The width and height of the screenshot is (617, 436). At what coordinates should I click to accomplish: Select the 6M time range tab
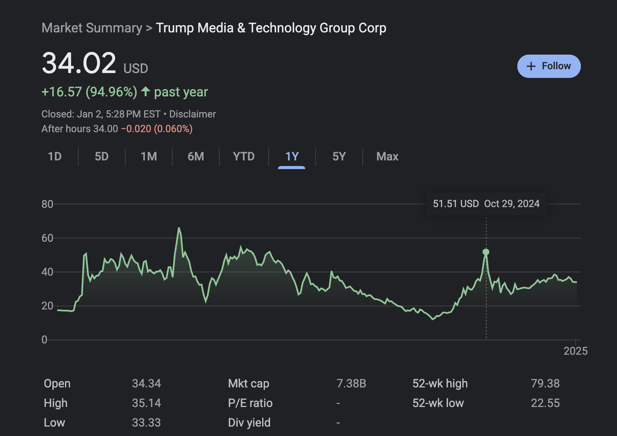[x=196, y=156]
